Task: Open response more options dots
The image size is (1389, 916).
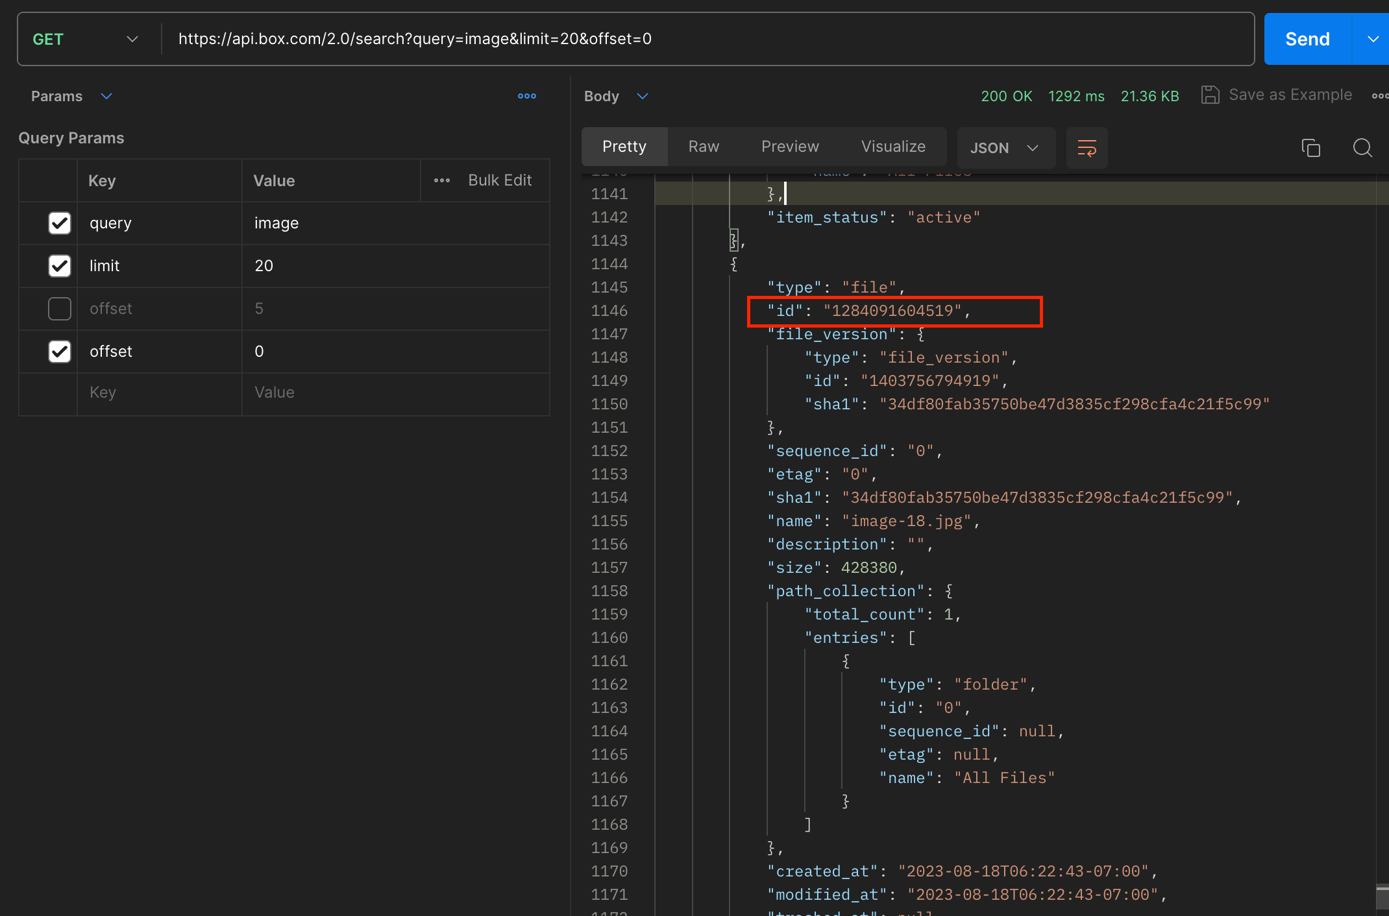Action: pos(1380,96)
